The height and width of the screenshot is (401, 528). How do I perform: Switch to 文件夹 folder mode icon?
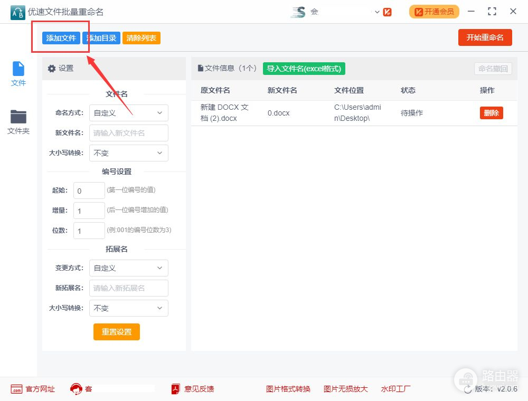tap(18, 117)
